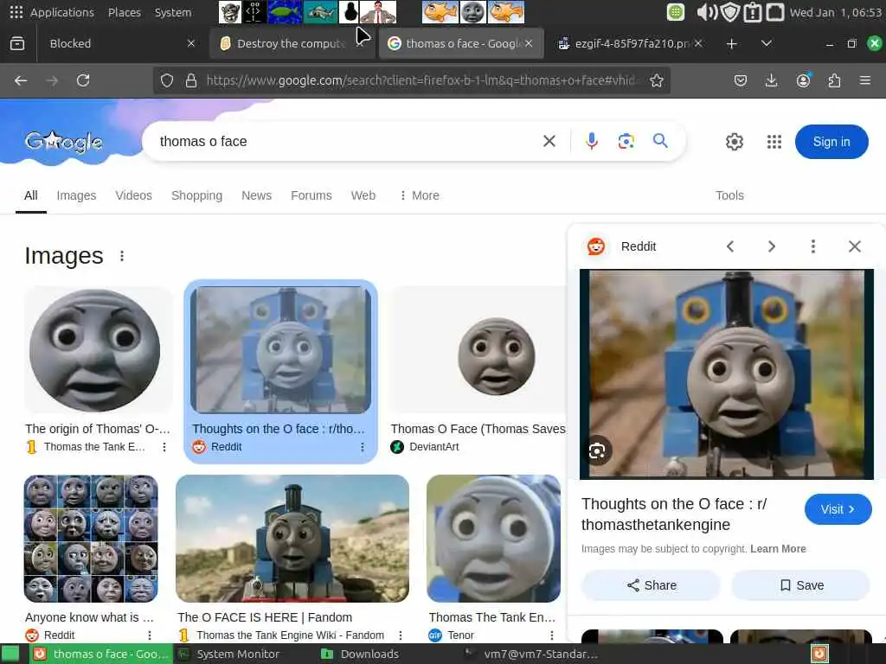Open options for Thoughts on the O face result
Image resolution: width=886 pixels, height=664 pixels.
(362, 447)
